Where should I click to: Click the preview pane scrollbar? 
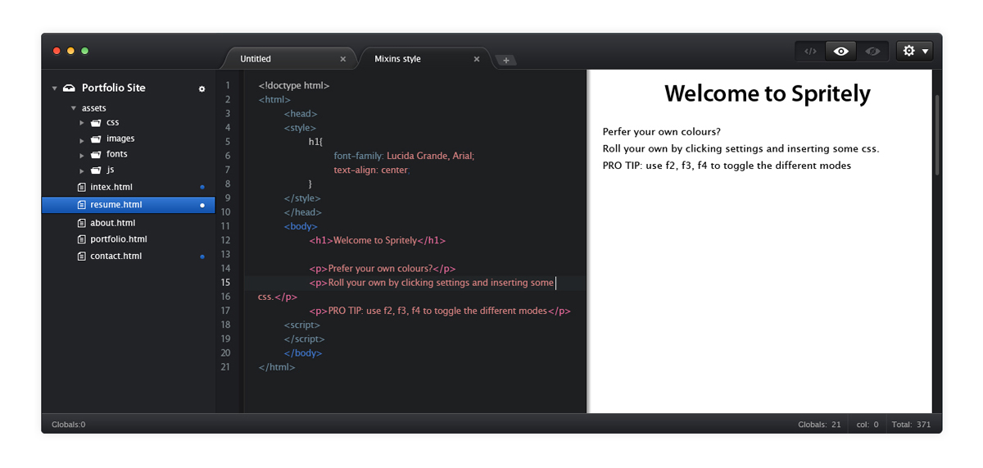point(937,135)
